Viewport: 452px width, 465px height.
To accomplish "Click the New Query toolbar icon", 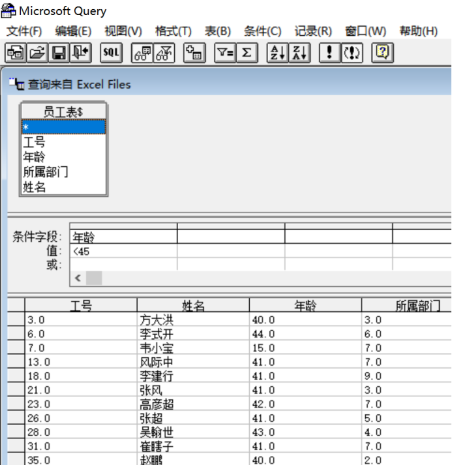I will [x=16, y=53].
